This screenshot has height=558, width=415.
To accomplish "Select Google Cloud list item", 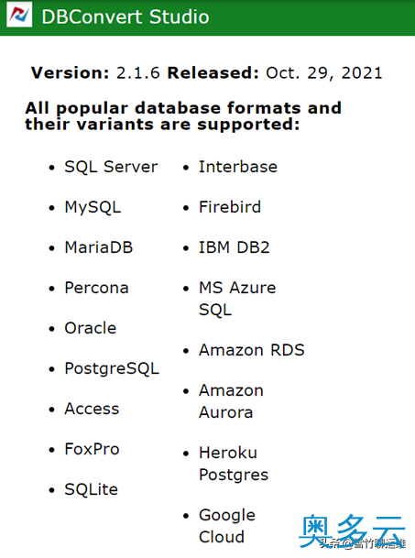I will pyautogui.click(x=227, y=526).
